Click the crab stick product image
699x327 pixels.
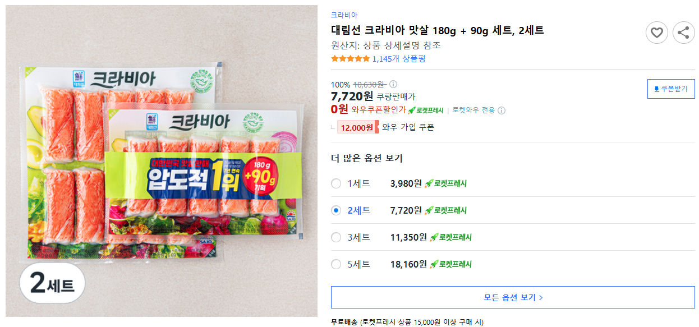click(161, 163)
